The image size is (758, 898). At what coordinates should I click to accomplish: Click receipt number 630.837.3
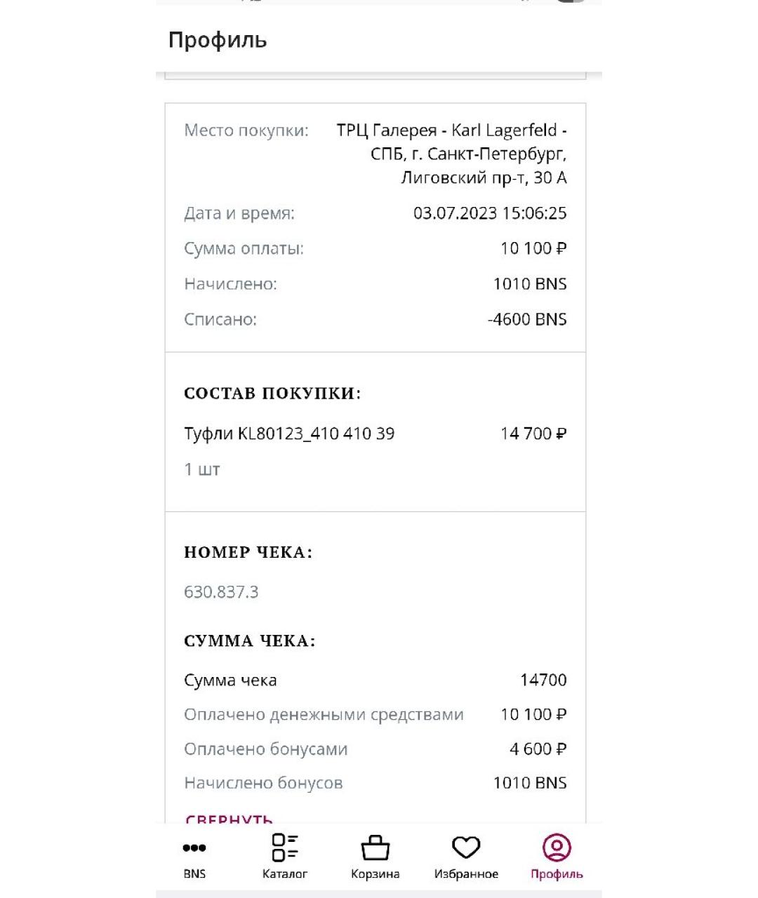pyautogui.click(x=221, y=592)
